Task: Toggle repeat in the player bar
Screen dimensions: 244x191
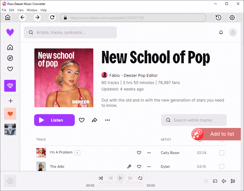Action: [140, 178]
